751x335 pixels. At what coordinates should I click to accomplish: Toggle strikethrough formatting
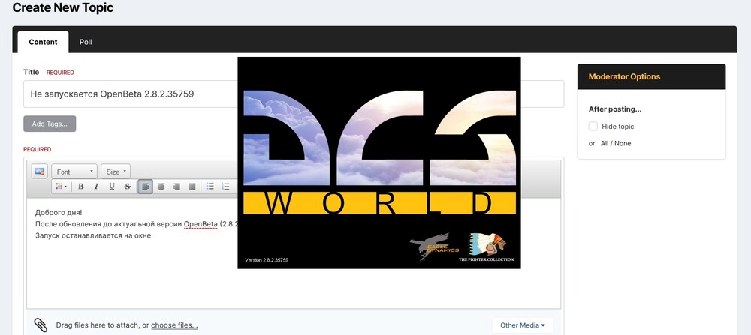(127, 187)
